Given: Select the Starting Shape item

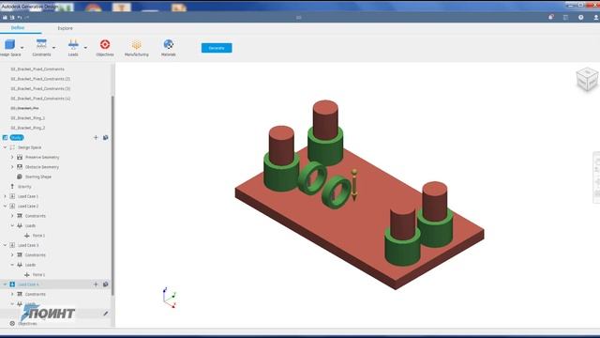Looking at the screenshot, I should [x=38, y=177].
